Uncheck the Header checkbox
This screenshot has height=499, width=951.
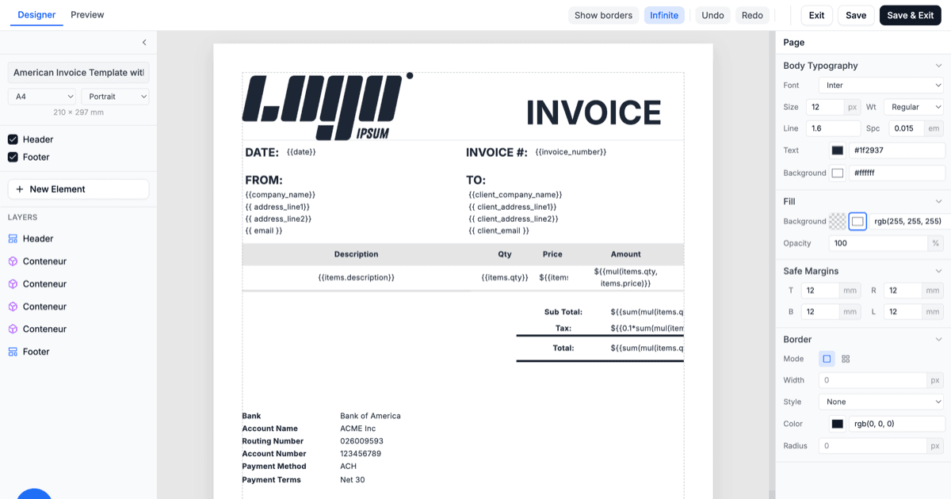tap(13, 139)
